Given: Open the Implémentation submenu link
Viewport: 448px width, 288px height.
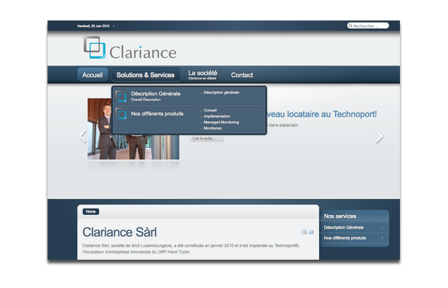Looking at the screenshot, I should 217,116.
